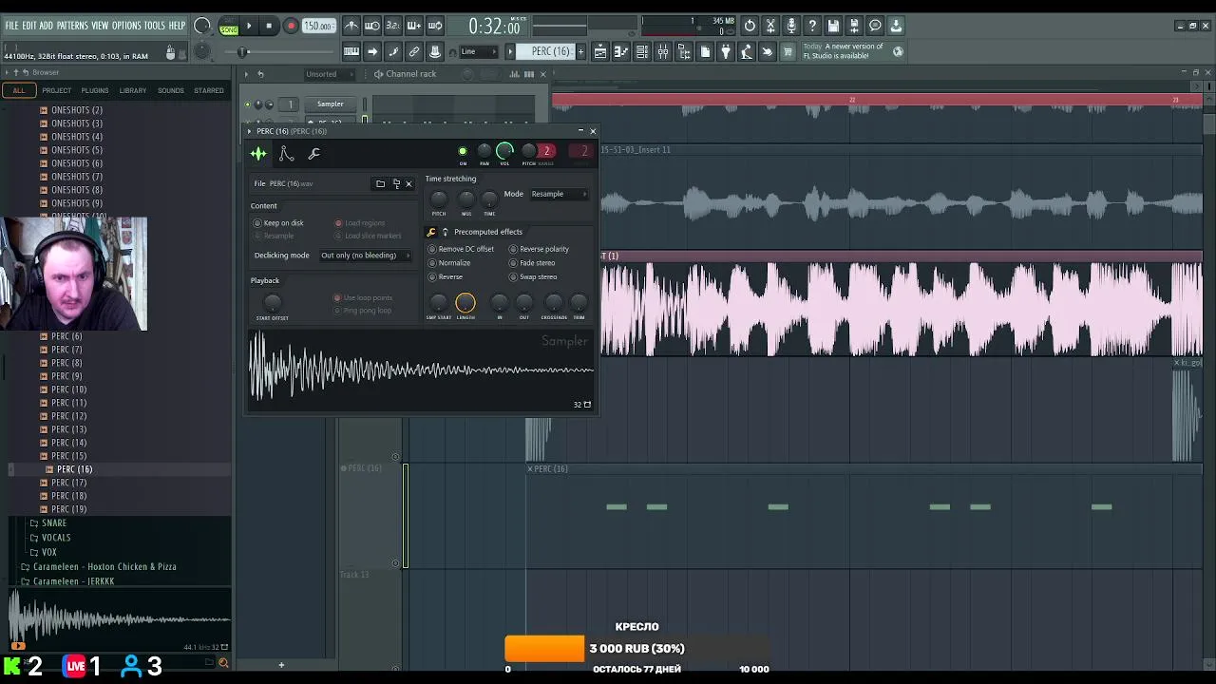
Task: Switch to the STARRED browser tab
Action: click(209, 90)
